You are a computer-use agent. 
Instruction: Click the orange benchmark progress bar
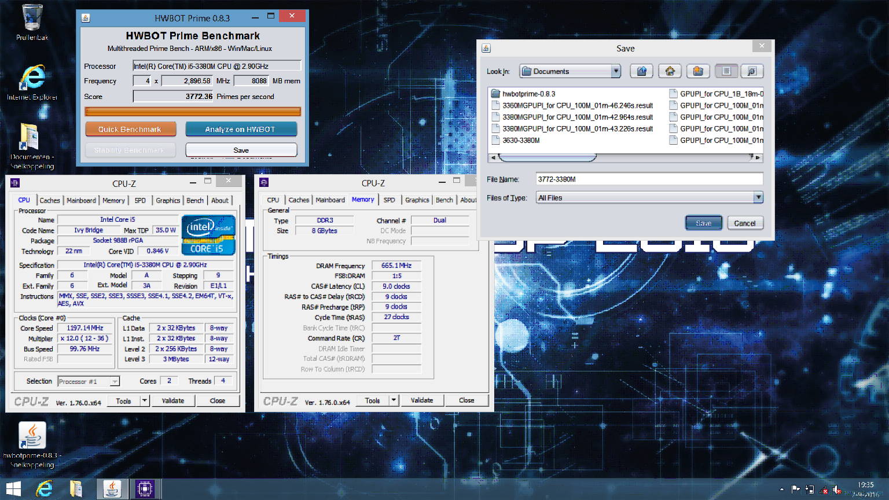tap(193, 111)
